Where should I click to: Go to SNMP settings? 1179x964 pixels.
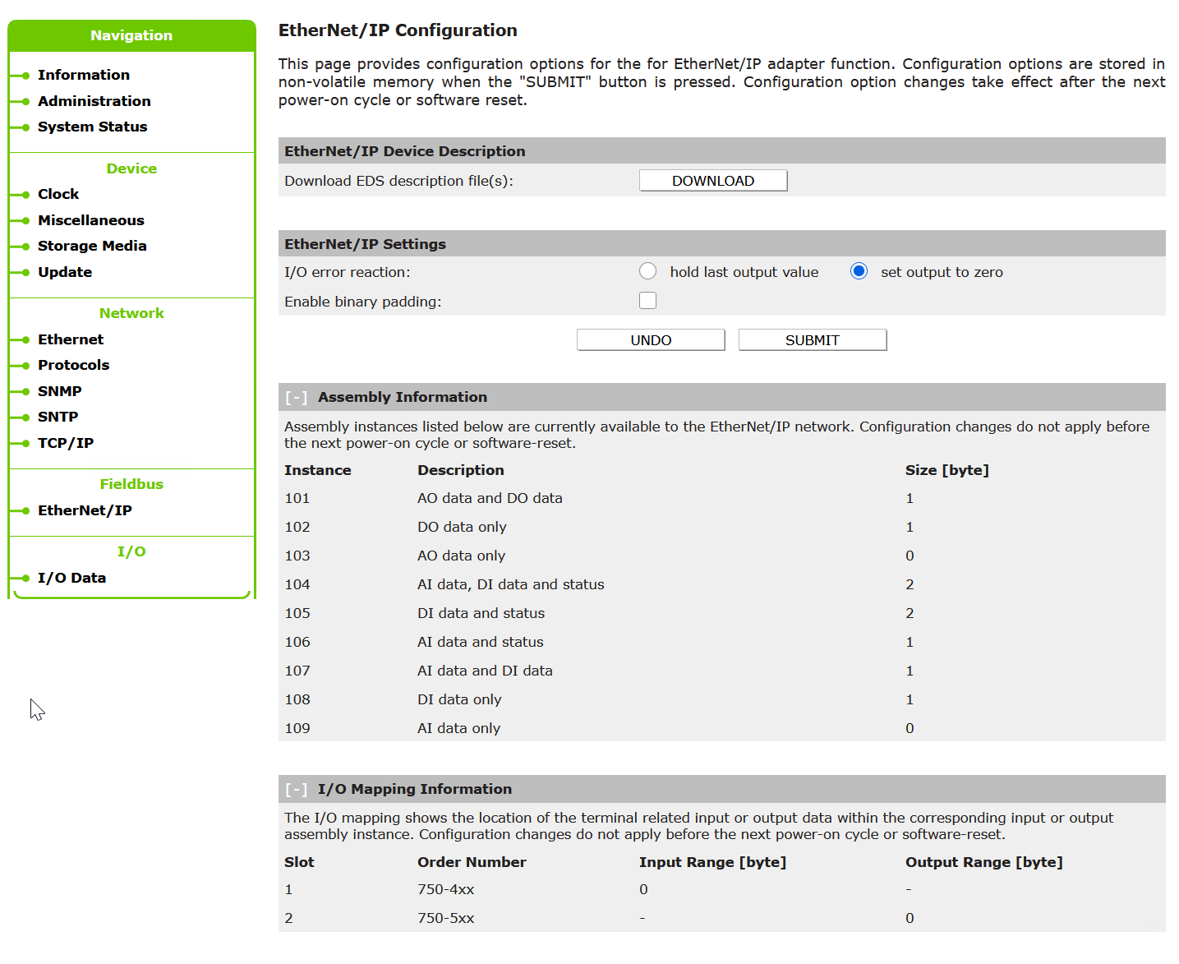click(59, 391)
